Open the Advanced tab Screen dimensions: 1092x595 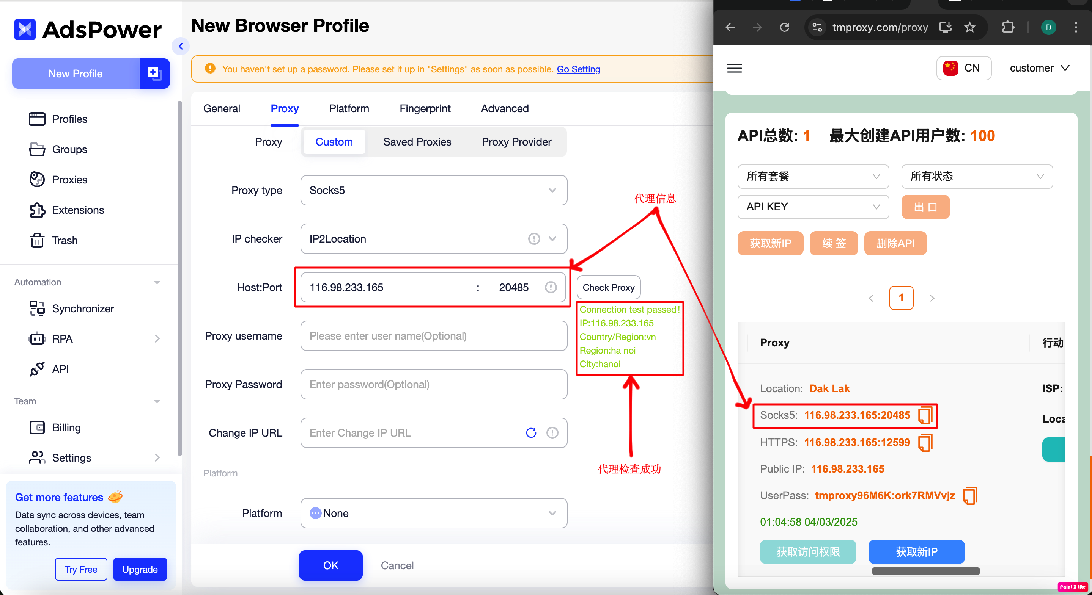[x=505, y=109]
